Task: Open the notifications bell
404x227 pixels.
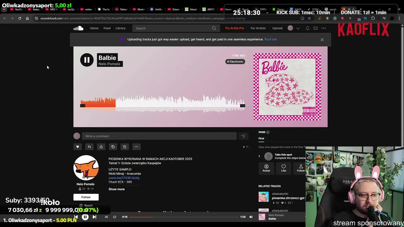Action: [307, 28]
